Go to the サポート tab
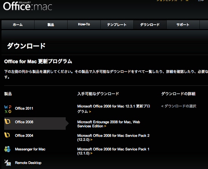 [x=183, y=25]
